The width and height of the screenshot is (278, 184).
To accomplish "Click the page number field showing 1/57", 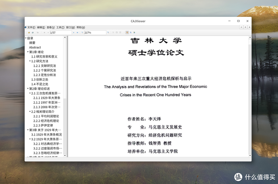I will [x=61, y=32].
